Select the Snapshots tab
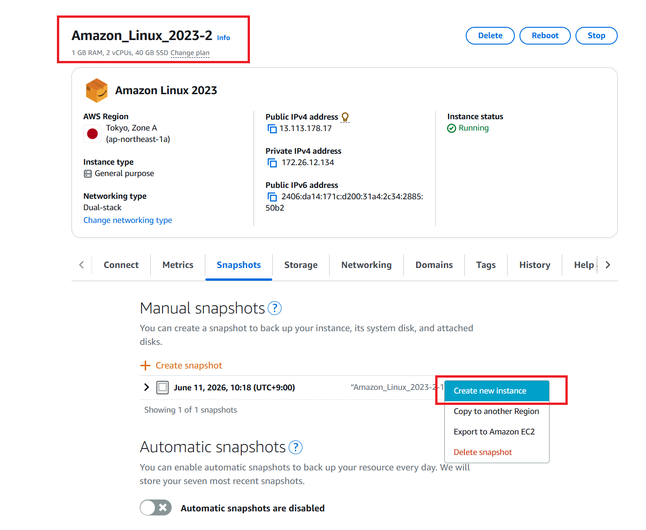The height and width of the screenshot is (530, 646). pyautogui.click(x=239, y=265)
